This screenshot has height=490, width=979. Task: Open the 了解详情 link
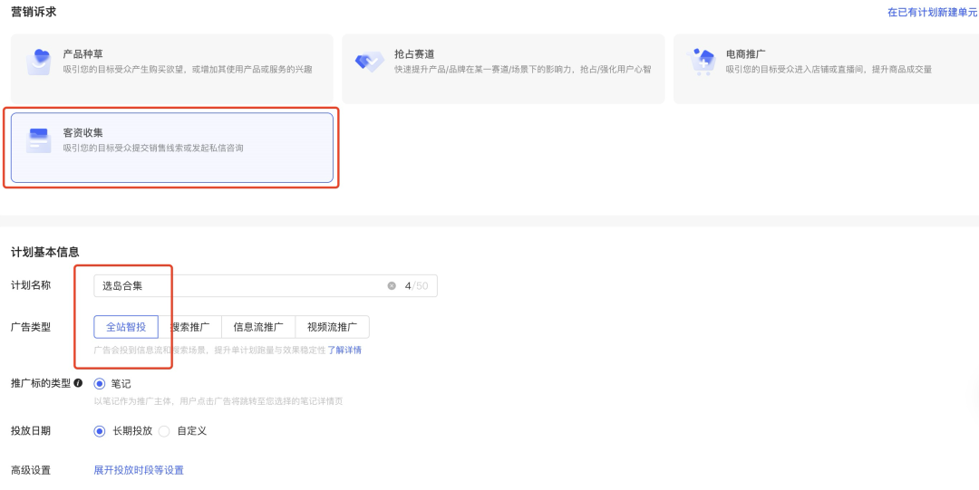[344, 351]
